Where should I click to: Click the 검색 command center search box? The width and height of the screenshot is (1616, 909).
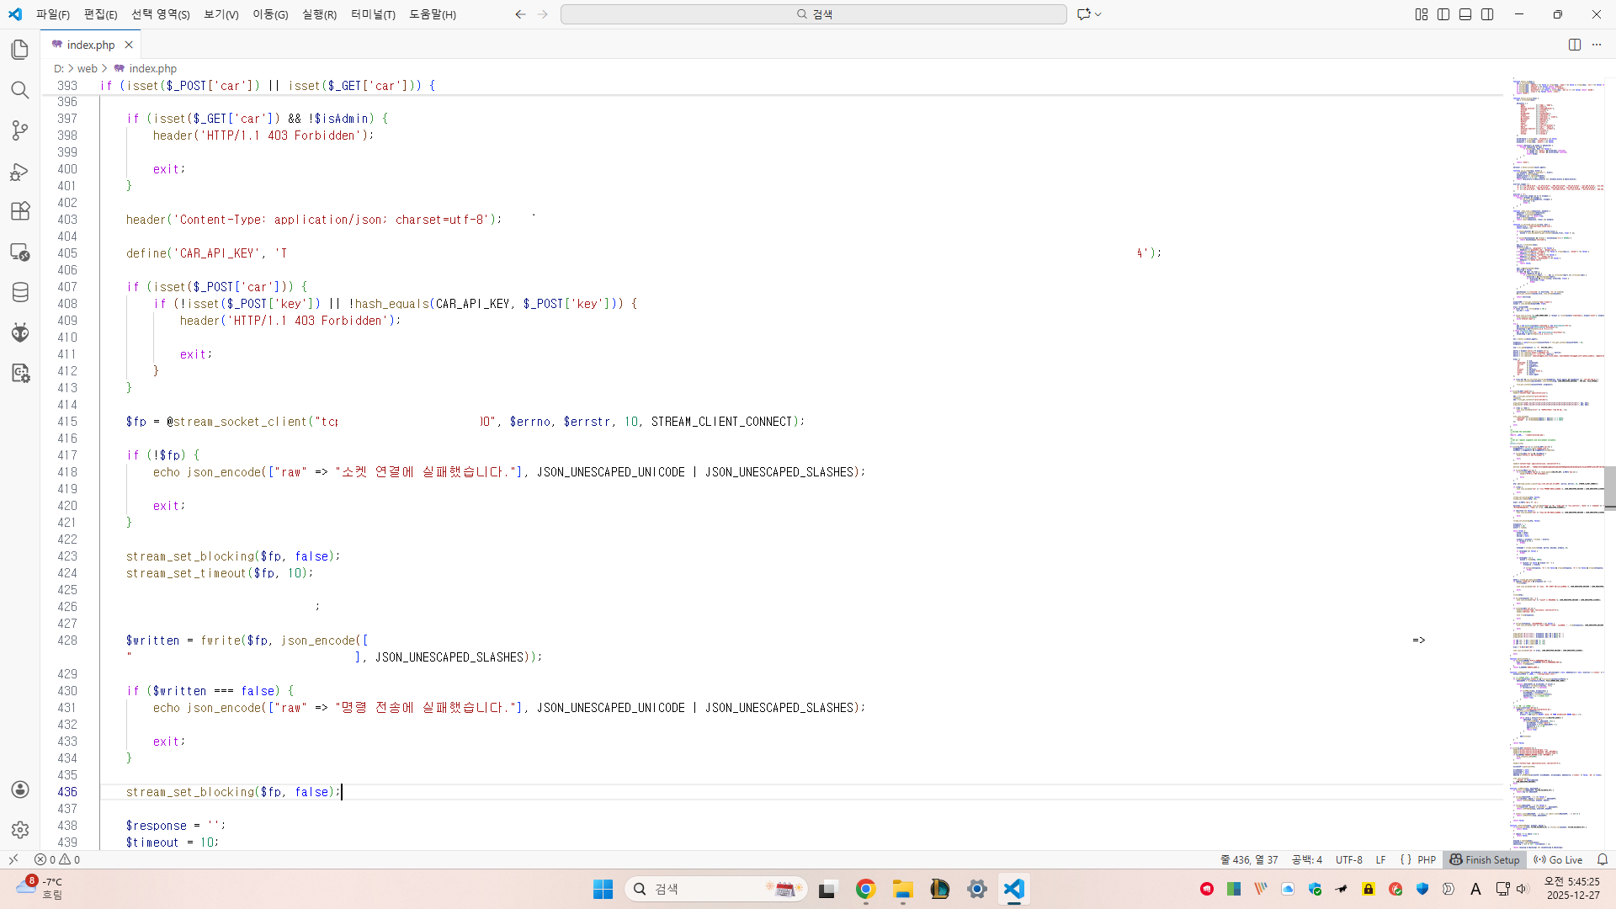pyautogui.click(x=813, y=14)
